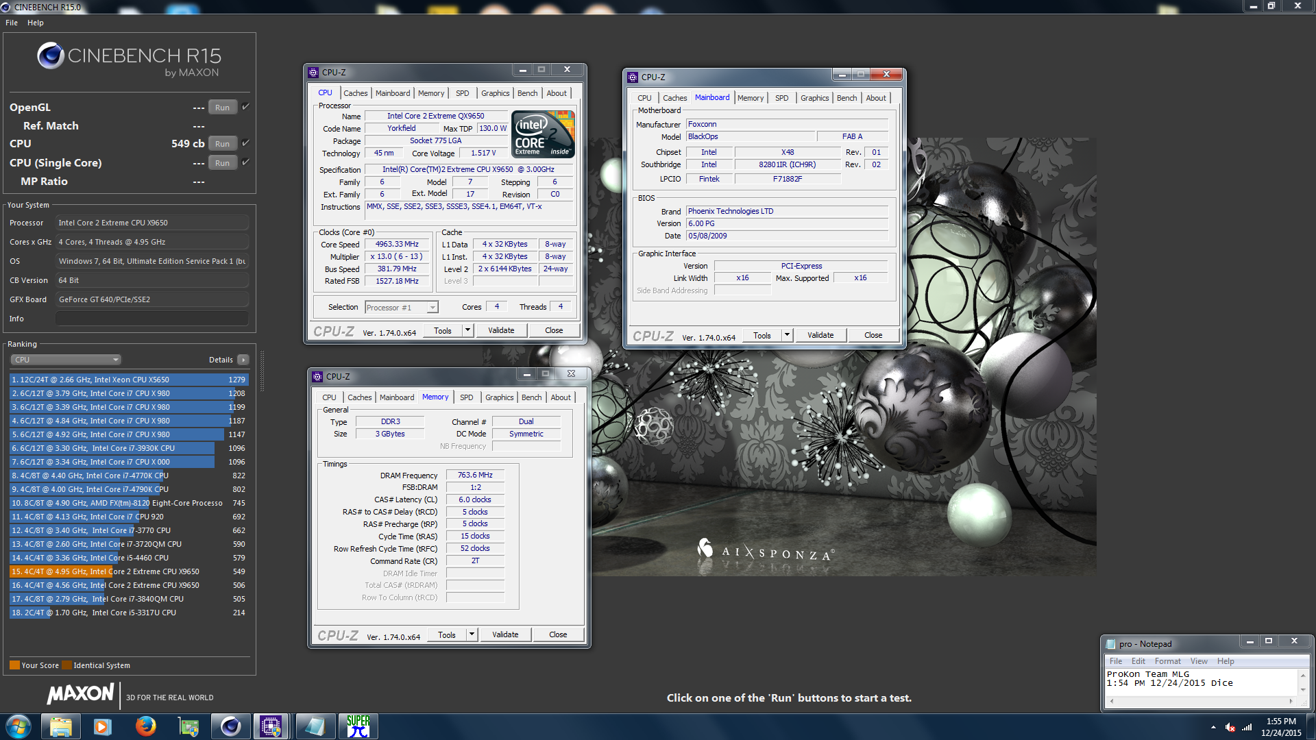Show hidden tray icons arrow
This screenshot has height=740, width=1316.
(x=1213, y=727)
